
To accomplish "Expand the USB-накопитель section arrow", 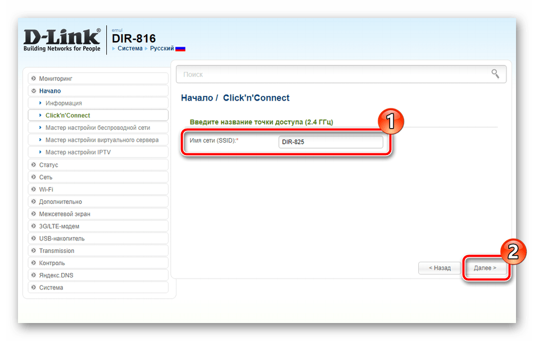I will [x=33, y=238].
